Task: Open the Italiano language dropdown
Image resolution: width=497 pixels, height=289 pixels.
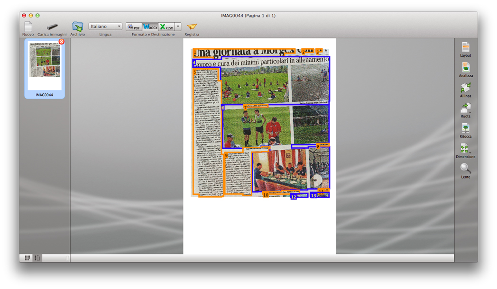Action: click(105, 26)
